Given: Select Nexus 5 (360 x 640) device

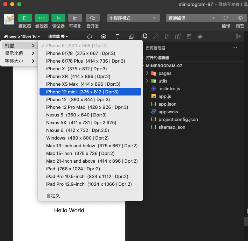Looking at the screenshot, I should coord(90,115).
